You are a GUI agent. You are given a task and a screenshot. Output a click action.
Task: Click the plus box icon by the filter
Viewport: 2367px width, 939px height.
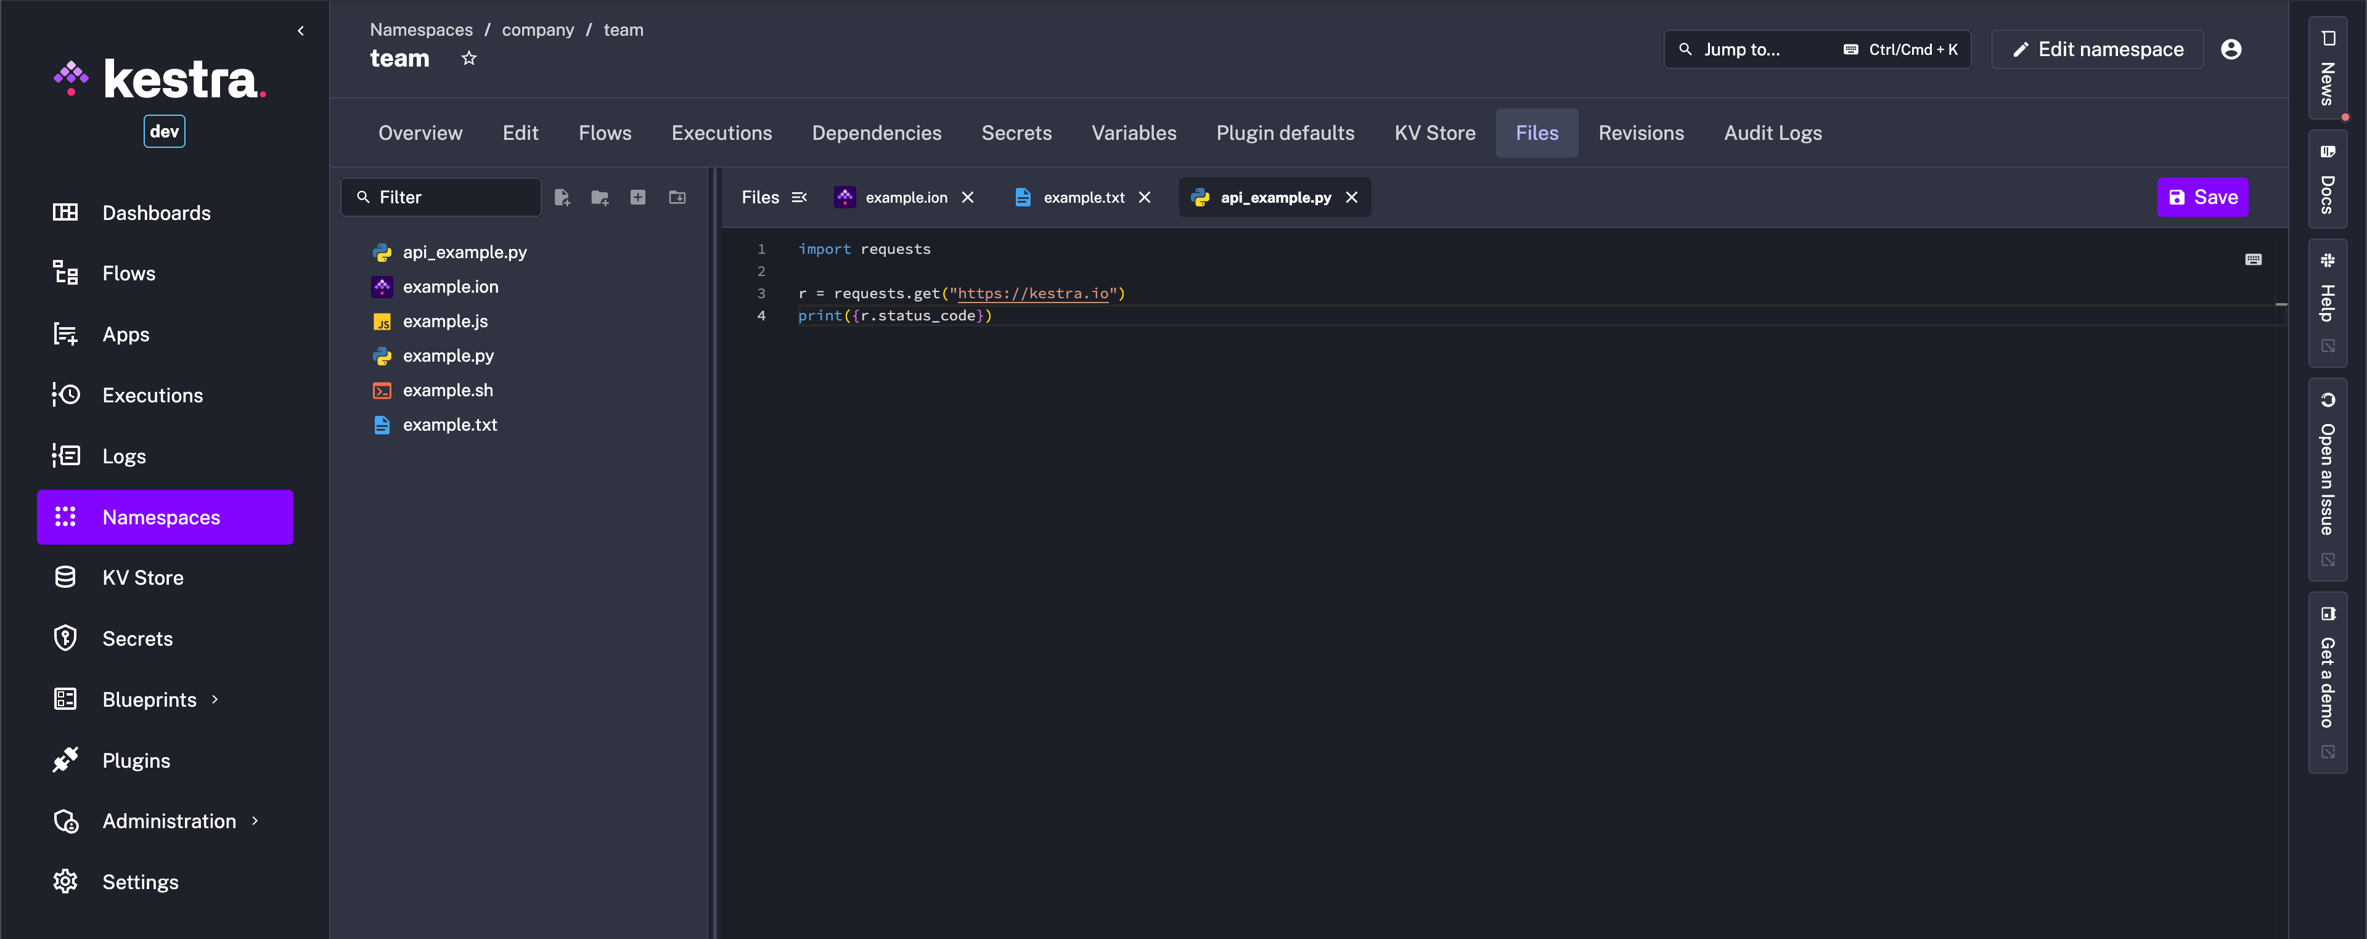coord(638,198)
